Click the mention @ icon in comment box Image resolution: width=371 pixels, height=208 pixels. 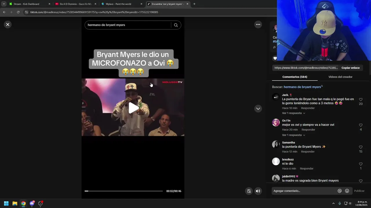click(340, 191)
